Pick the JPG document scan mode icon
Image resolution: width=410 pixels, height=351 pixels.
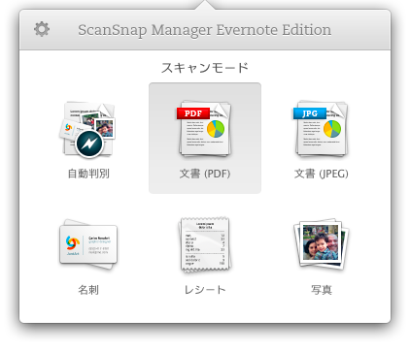pos(321,129)
